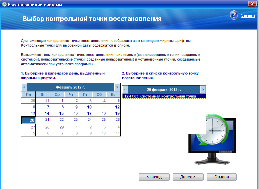Open the Справка help link
The height and width of the screenshot is (189, 259).
click(x=247, y=16)
